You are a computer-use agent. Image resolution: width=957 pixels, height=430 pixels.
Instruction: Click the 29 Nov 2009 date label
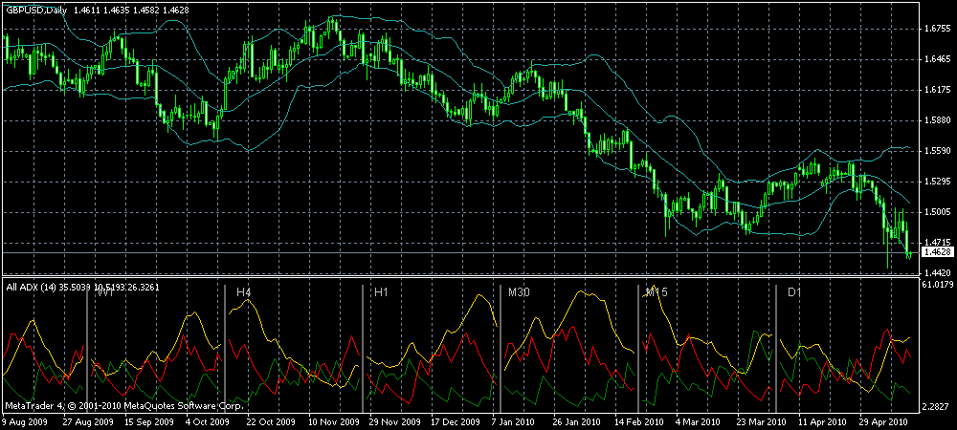pyautogui.click(x=397, y=421)
